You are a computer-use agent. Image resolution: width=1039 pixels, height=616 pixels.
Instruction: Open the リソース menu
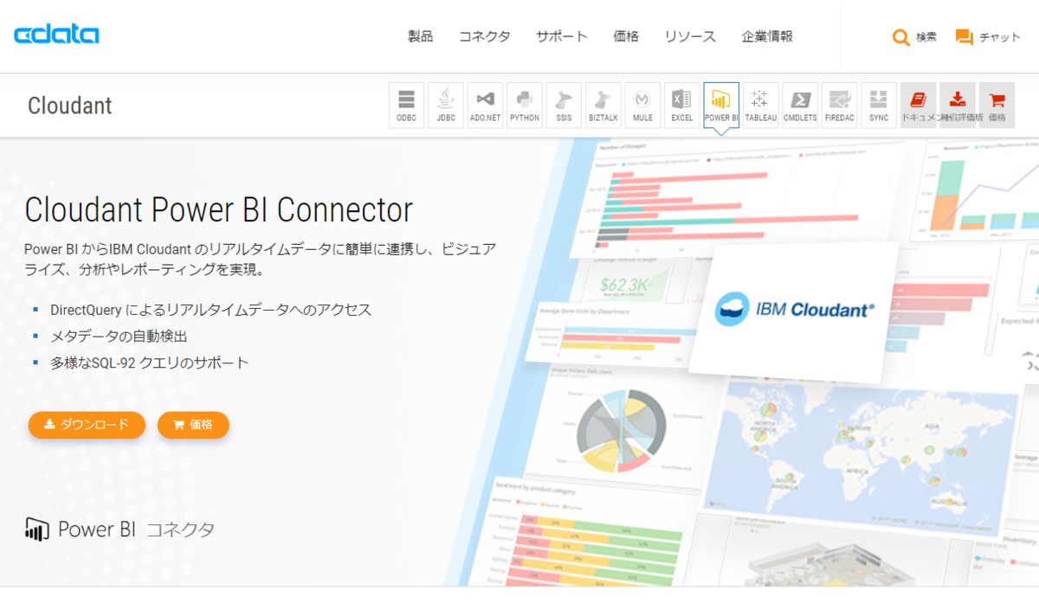(x=690, y=36)
